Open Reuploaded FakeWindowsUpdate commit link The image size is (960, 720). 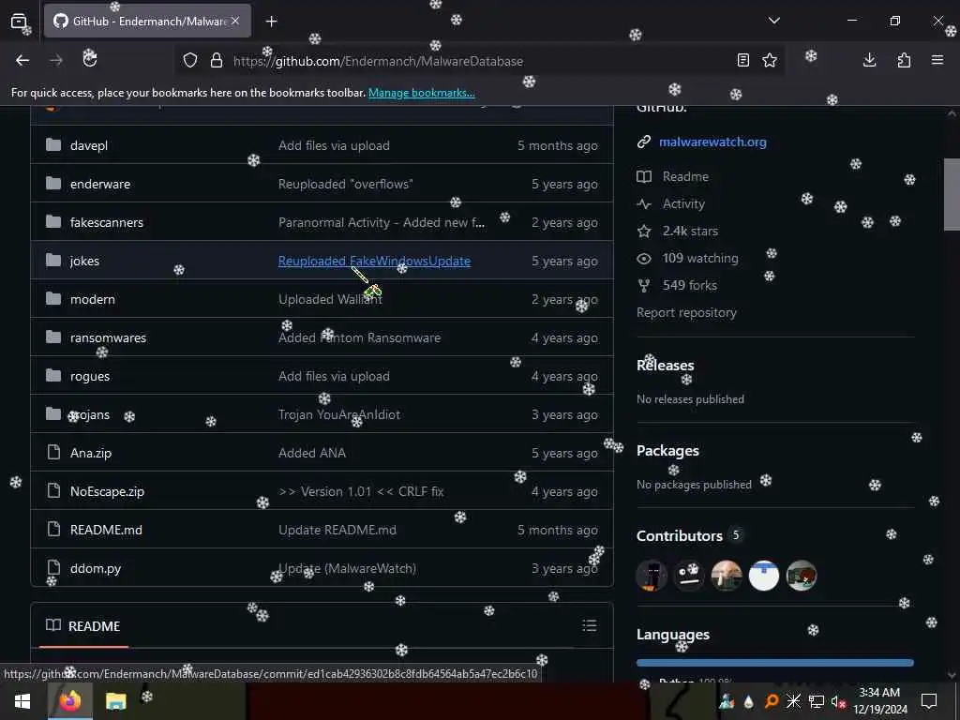coord(374,262)
